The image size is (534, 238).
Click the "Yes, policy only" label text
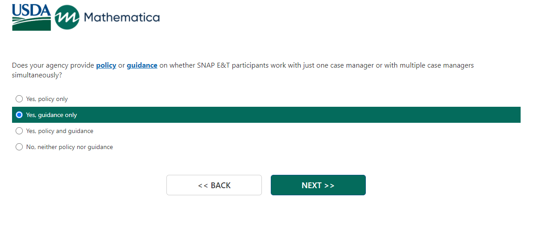(x=47, y=99)
